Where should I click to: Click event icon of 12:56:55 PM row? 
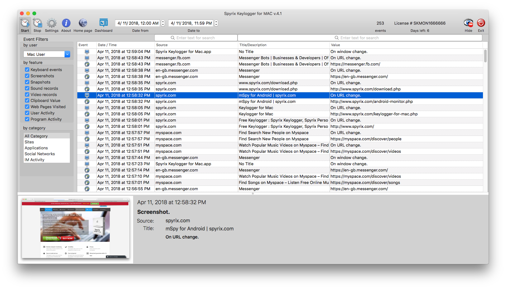point(87,189)
